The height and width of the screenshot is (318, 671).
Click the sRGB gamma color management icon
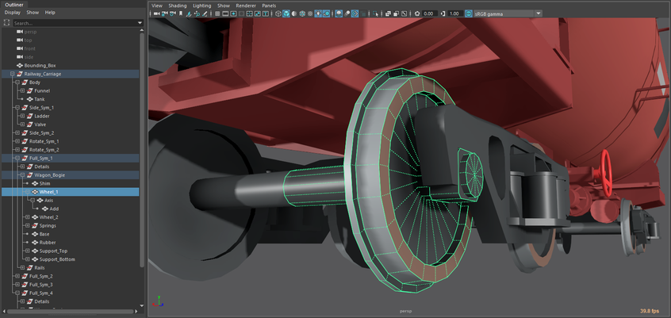[x=469, y=13]
